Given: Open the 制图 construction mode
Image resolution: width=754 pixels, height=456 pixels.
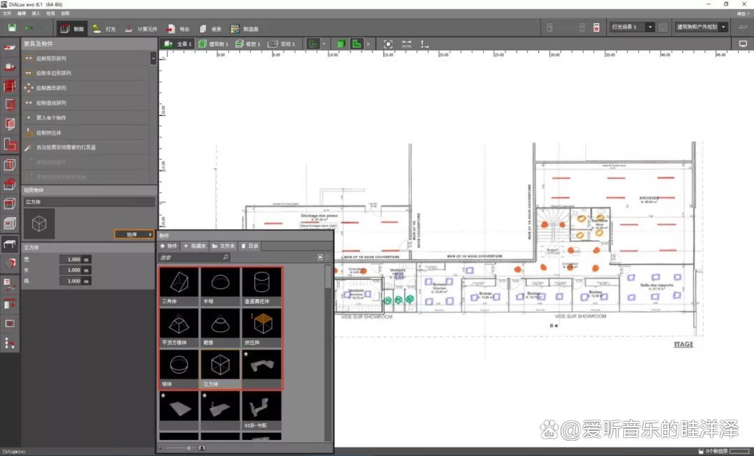Looking at the screenshot, I should pyautogui.click(x=72, y=29).
